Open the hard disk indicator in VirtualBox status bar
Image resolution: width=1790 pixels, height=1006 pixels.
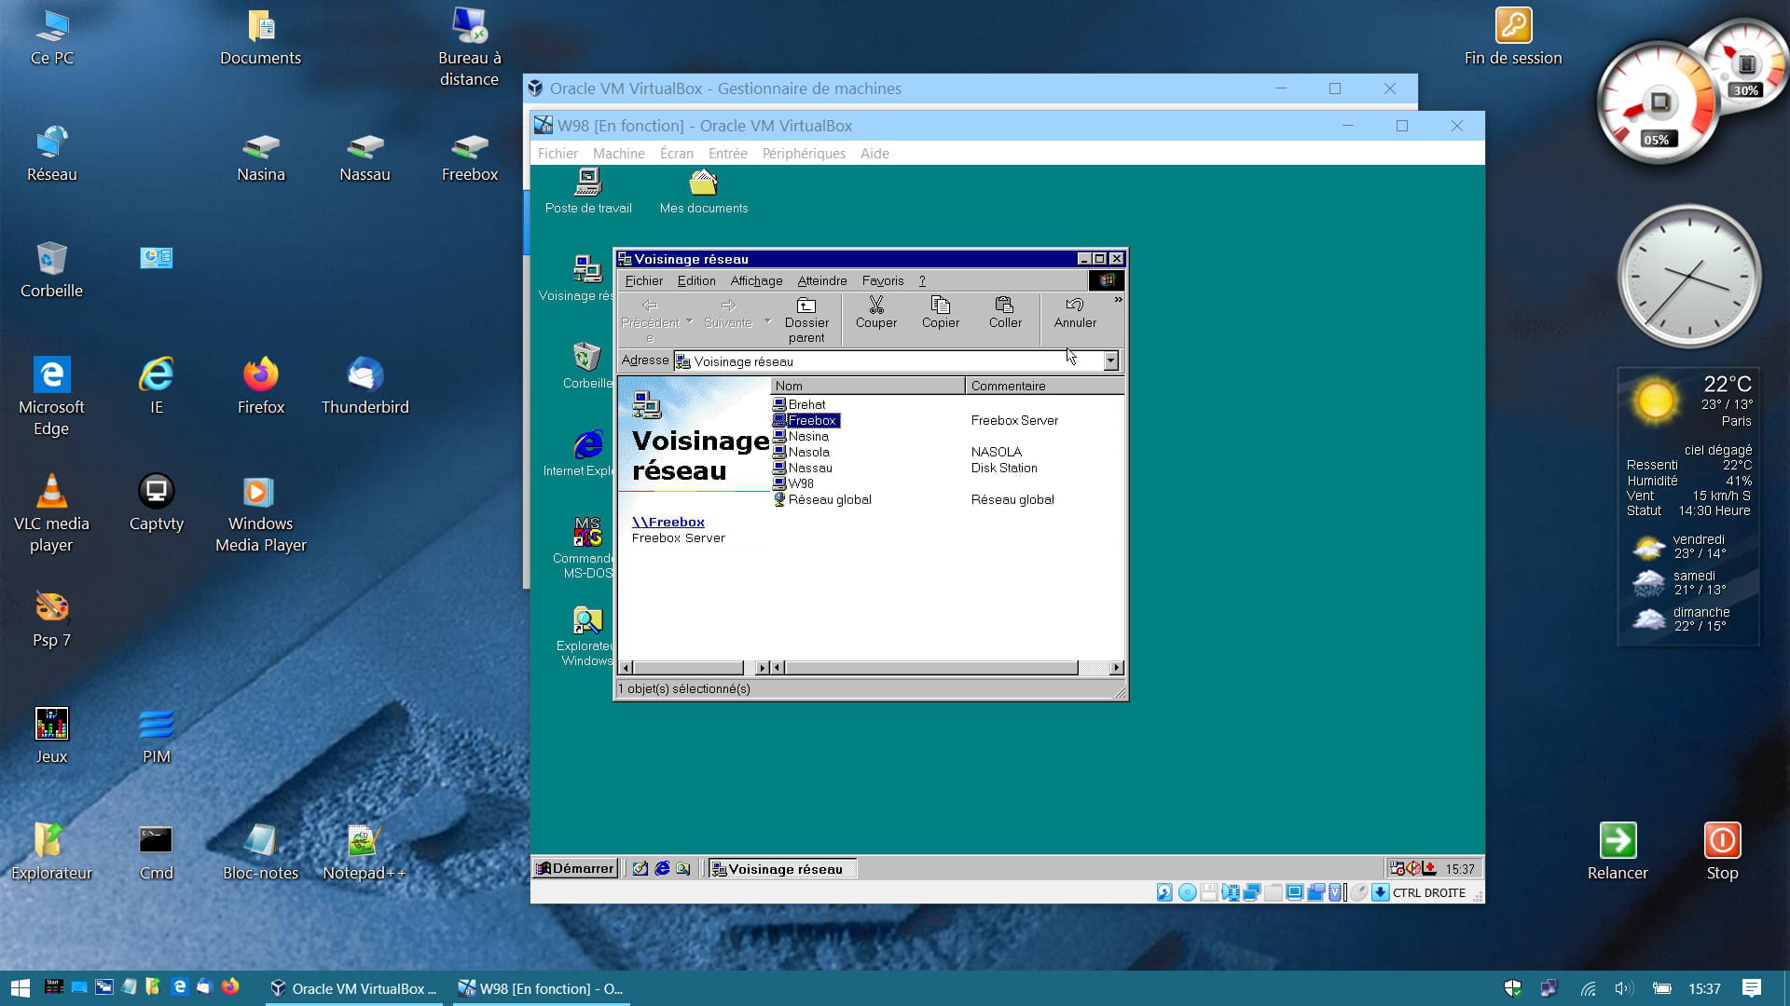pyautogui.click(x=1164, y=892)
